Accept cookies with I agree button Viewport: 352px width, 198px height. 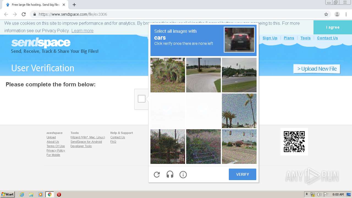coord(333,27)
